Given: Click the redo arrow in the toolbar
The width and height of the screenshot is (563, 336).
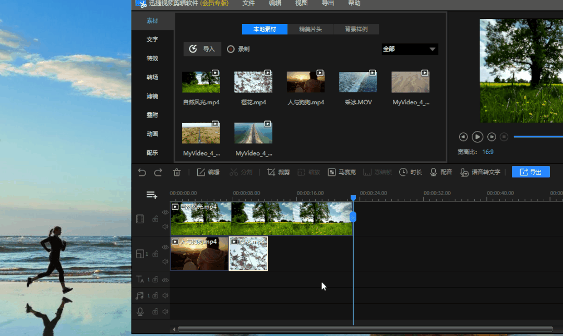Looking at the screenshot, I should [158, 172].
